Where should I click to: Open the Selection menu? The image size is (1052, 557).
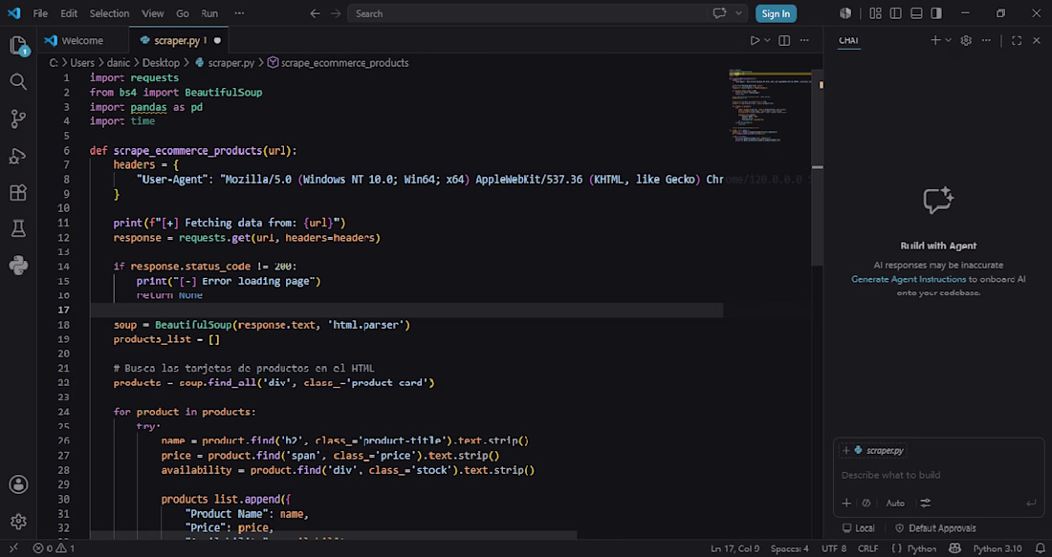click(x=109, y=13)
